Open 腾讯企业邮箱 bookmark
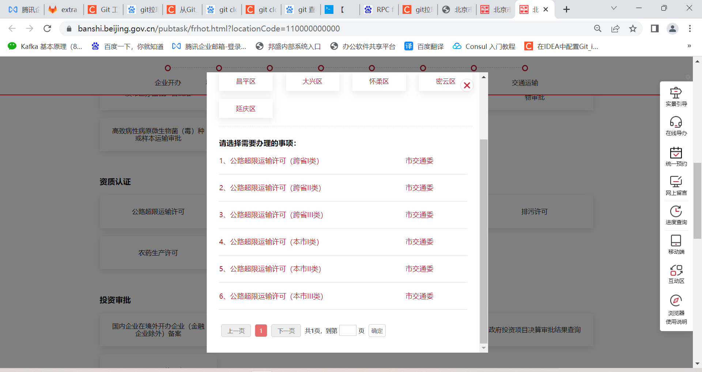This screenshot has width=702, height=372. [x=209, y=46]
